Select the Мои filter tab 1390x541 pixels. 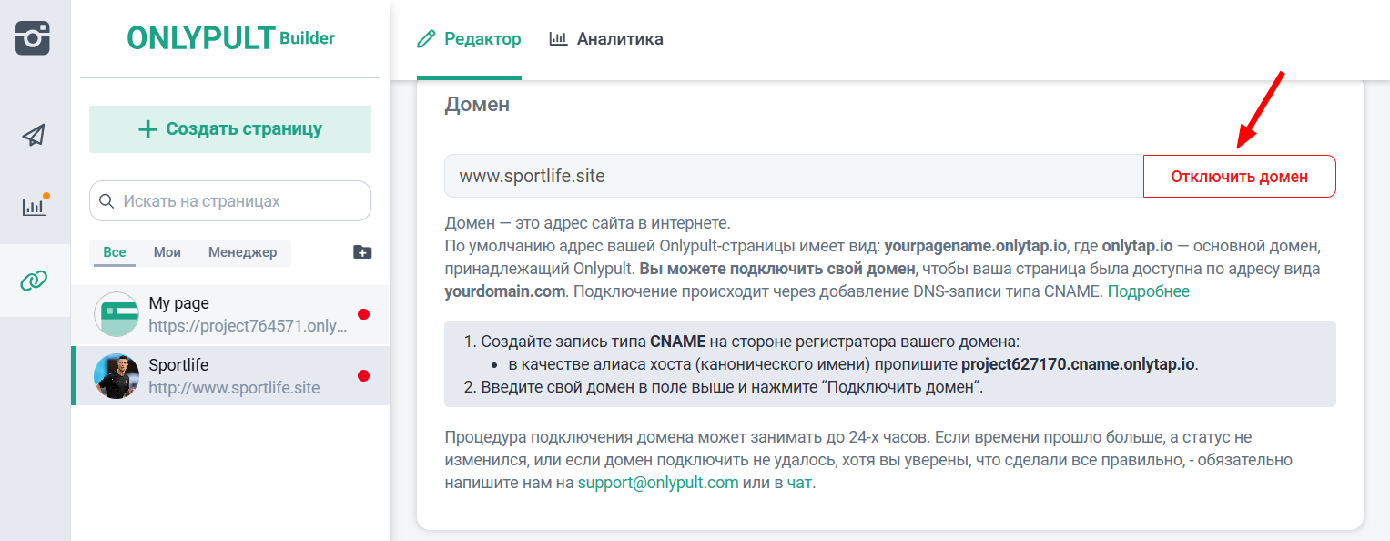coord(167,252)
